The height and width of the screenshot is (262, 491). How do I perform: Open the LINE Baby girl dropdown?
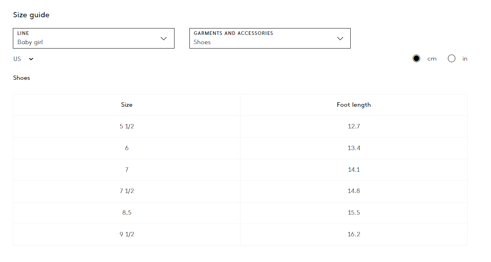(94, 39)
